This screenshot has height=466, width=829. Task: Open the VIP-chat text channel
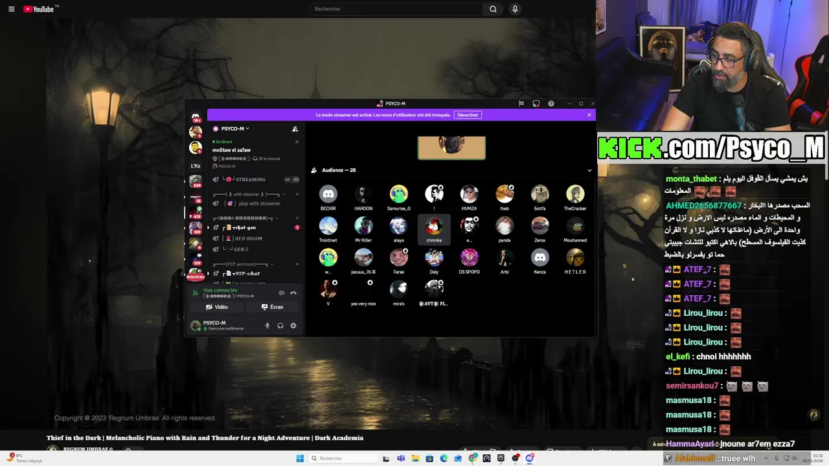255,274
